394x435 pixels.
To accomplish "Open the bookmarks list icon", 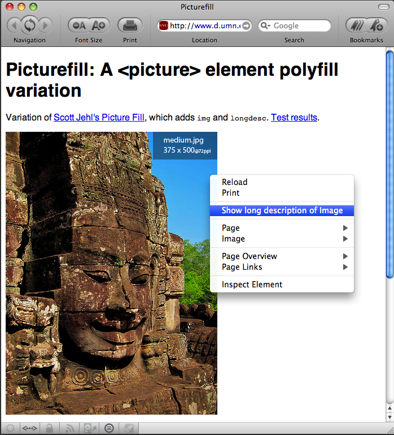I will pos(356,25).
